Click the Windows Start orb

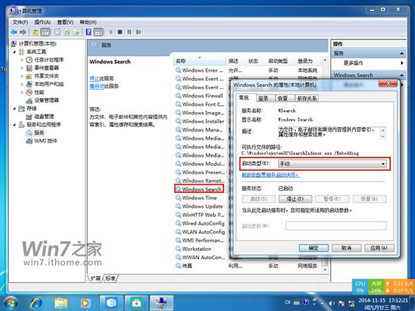12,302
